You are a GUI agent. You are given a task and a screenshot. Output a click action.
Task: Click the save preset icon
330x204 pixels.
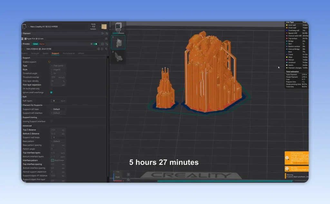click(99, 49)
